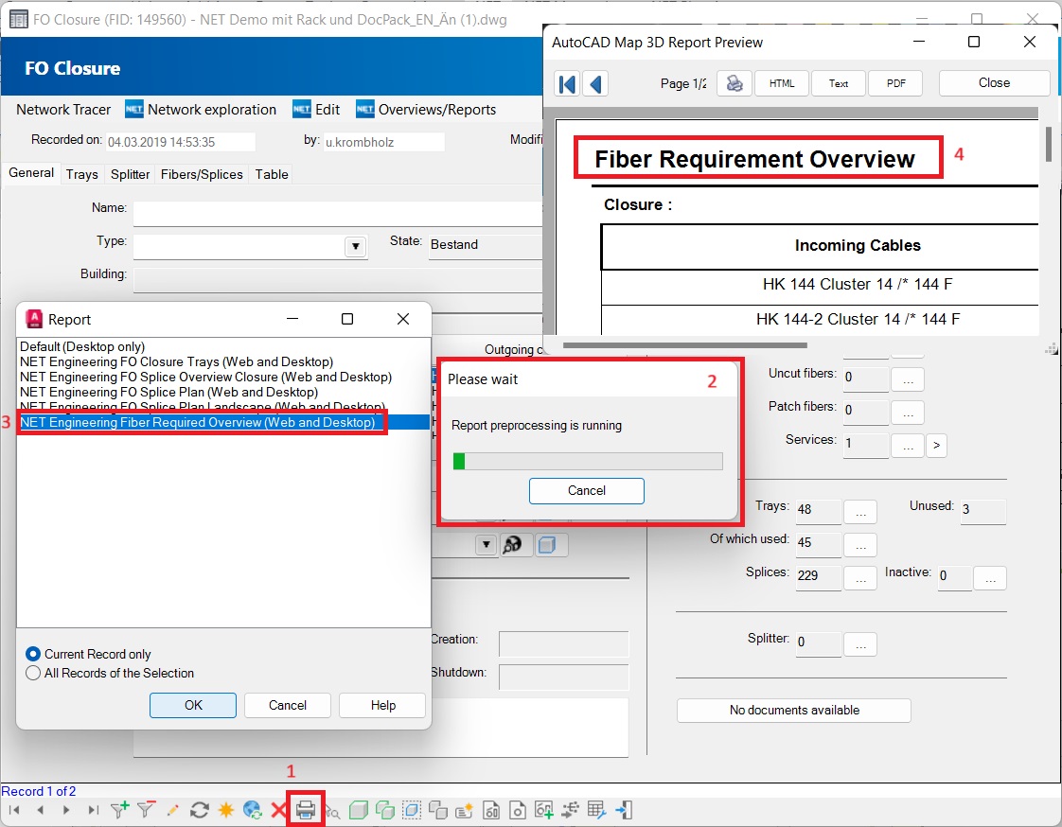This screenshot has width=1062, height=827.
Task: Export report preview as PDF
Action: [x=896, y=83]
